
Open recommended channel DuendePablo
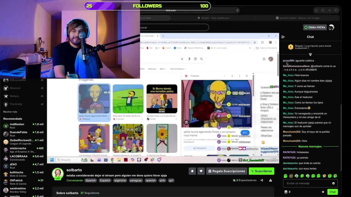[23, 134]
